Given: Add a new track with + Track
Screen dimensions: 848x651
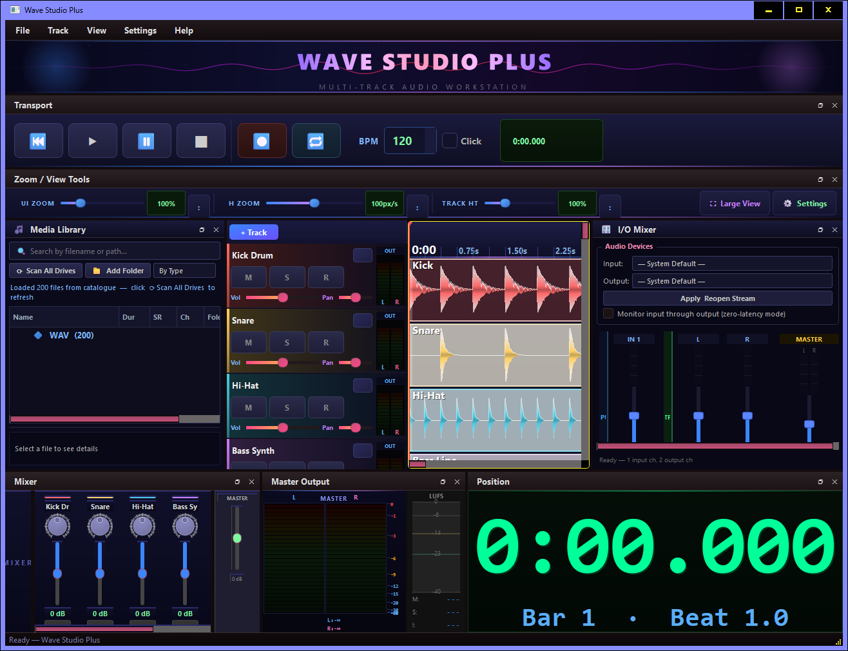Looking at the screenshot, I should coord(253,233).
